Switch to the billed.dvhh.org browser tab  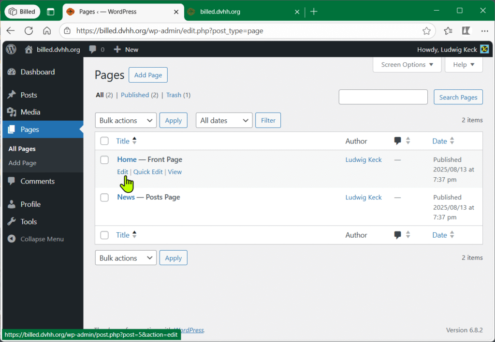[x=220, y=12]
